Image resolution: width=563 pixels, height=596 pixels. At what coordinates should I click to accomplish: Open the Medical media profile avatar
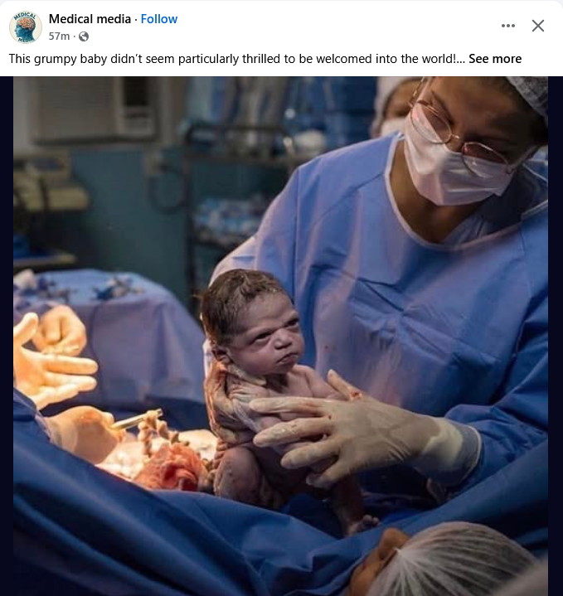tap(26, 27)
